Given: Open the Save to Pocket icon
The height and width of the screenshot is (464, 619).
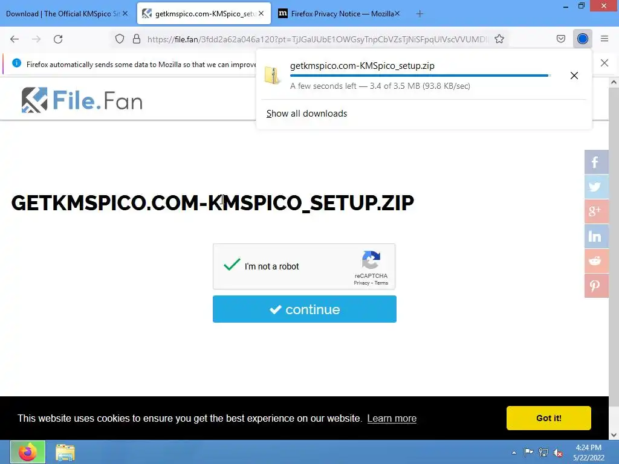Looking at the screenshot, I should 560,39.
